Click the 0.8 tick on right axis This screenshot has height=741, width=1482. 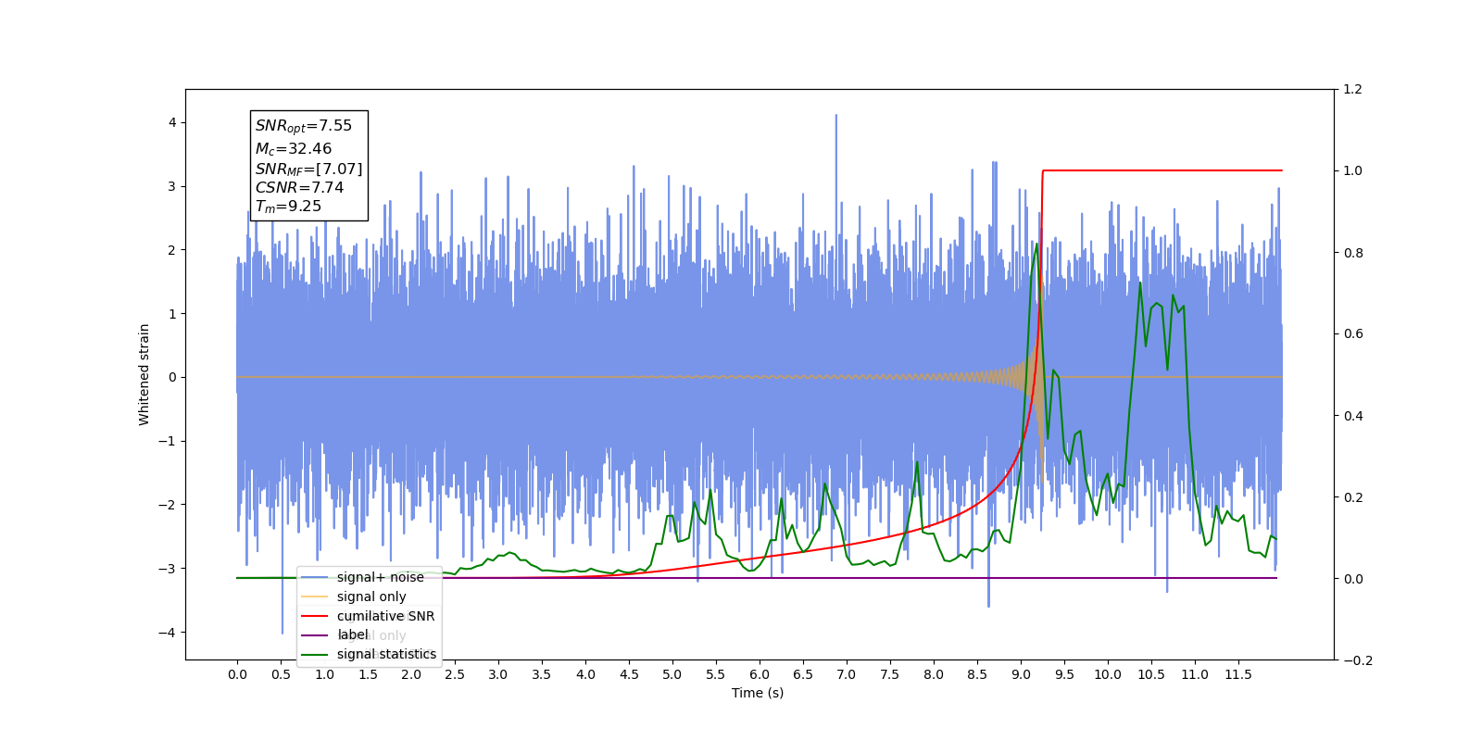point(1353,253)
